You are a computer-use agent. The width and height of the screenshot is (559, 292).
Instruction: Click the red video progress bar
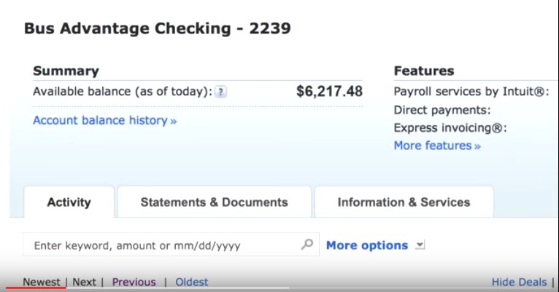36,288
